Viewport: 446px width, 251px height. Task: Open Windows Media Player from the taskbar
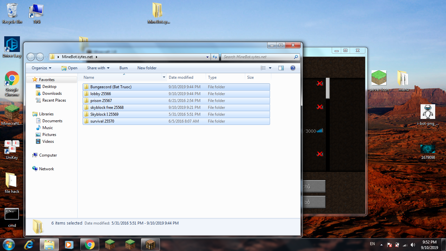69,244
